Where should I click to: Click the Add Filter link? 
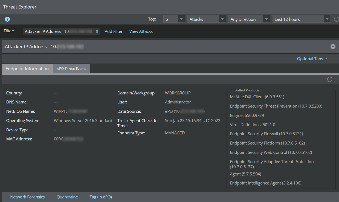[114, 31]
